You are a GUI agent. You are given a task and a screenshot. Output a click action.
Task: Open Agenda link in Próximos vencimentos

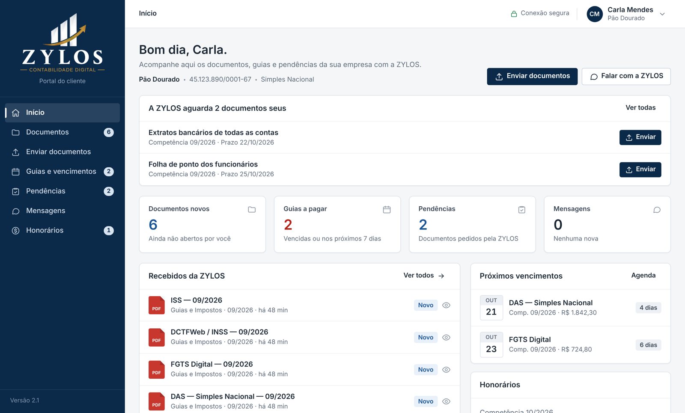click(643, 276)
